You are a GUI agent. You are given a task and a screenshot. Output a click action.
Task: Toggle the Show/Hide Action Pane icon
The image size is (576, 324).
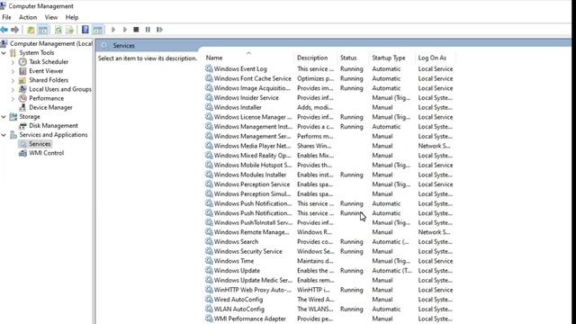(x=98, y=30)
